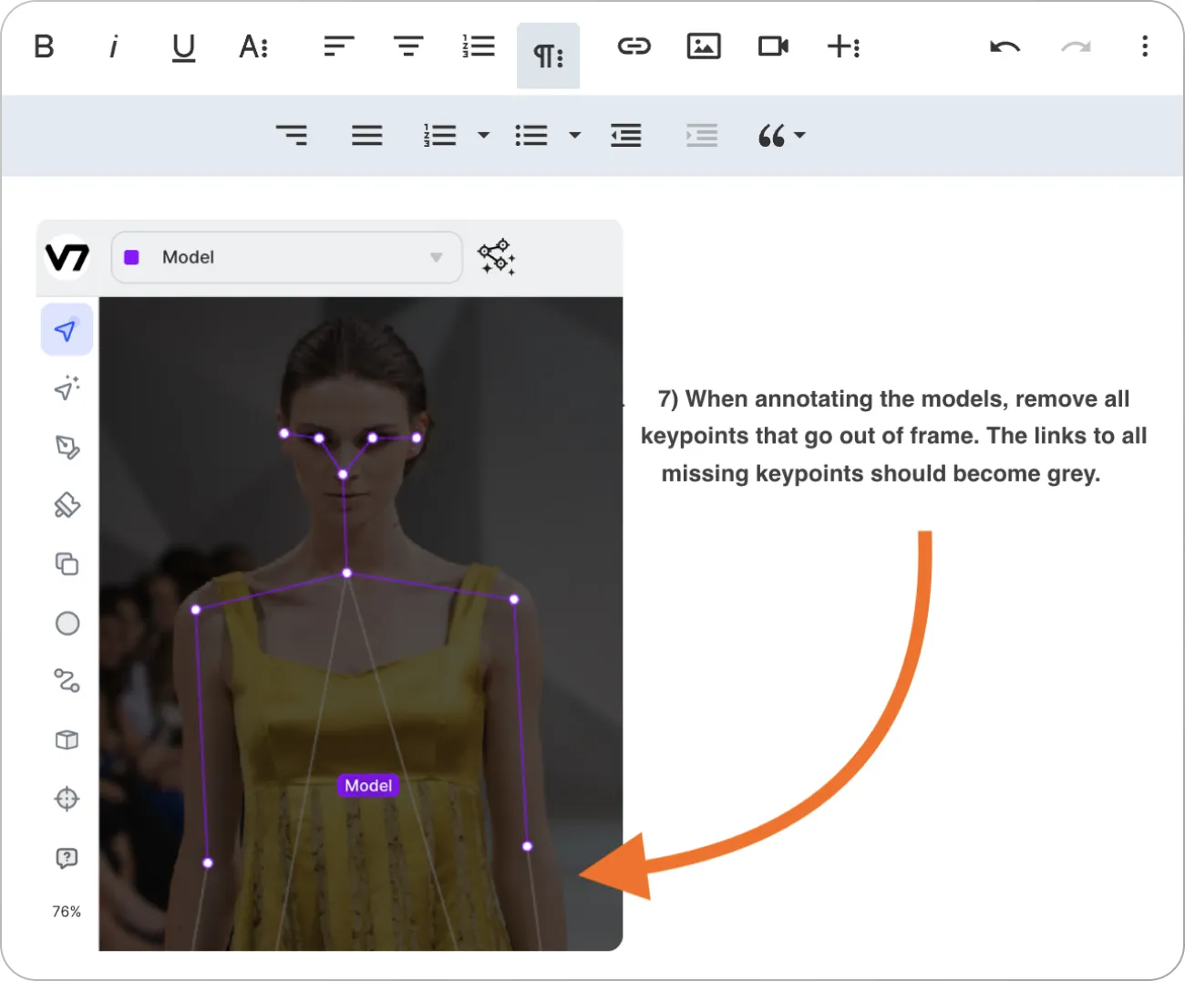Center align text in top toolbar
Screen dimensions: 1185x981
tap(408, 46)
